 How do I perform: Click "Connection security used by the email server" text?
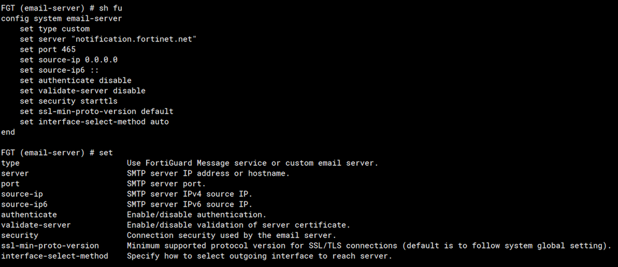click(x=231, y=235)
